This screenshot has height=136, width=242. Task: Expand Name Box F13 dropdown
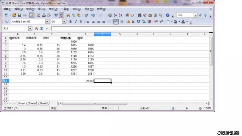[30, 29]
